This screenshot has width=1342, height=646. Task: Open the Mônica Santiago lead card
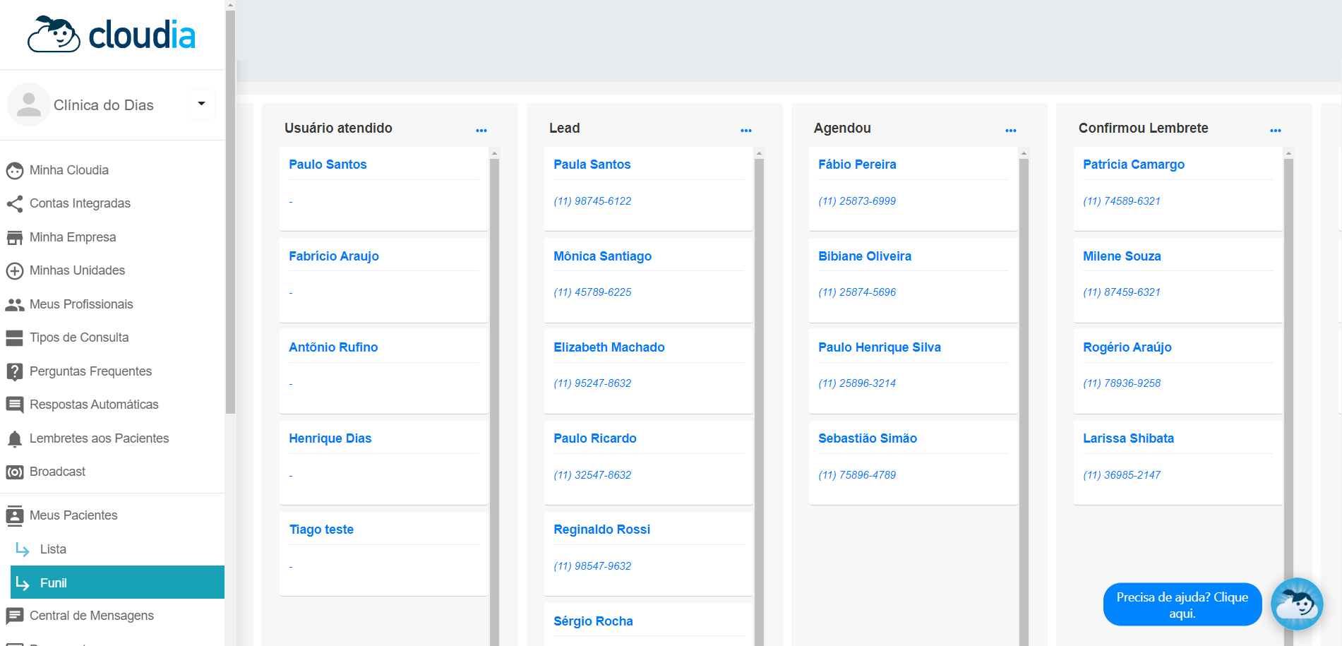[649, 280]
